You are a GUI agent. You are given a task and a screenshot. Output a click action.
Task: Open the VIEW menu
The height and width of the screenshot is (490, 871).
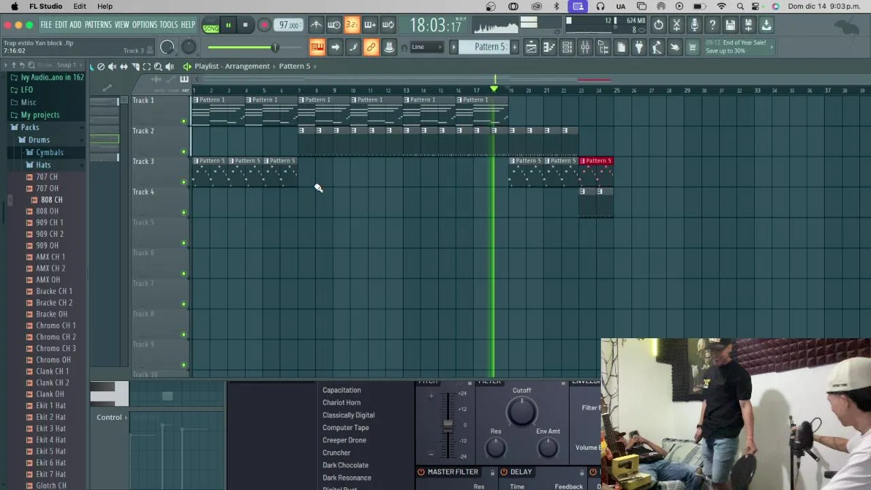click(122, 24)
